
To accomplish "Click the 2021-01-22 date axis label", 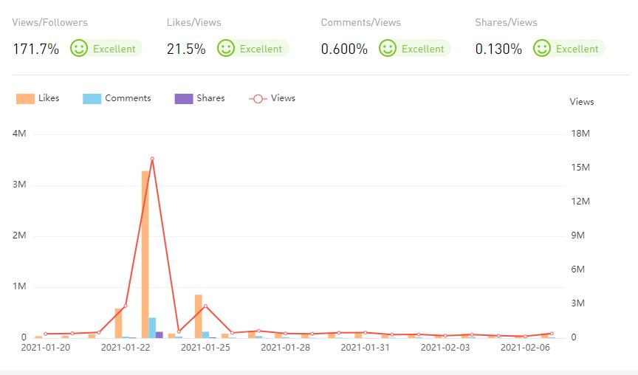I will coord(126,347).
